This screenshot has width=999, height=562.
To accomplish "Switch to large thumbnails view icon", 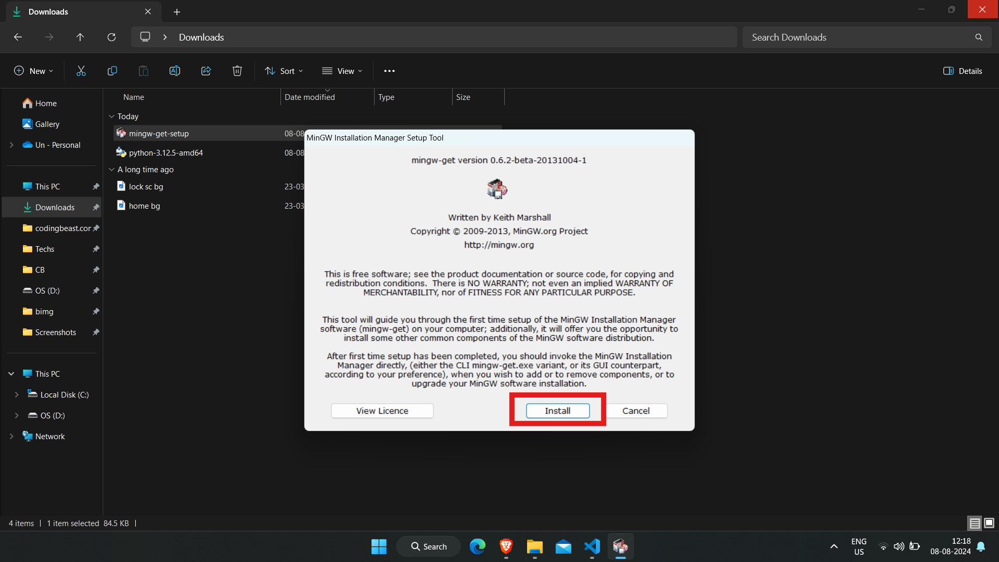I will point(989,523).
